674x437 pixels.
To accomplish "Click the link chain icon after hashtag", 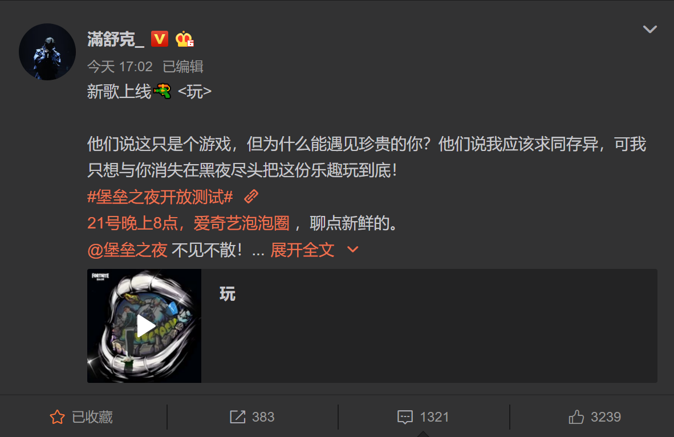I will 251,197.
